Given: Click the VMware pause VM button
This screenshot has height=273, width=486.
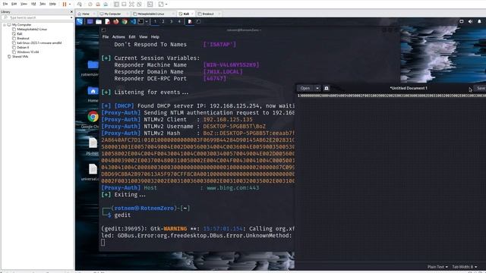Looking at the screenshot, I should 65,5.
